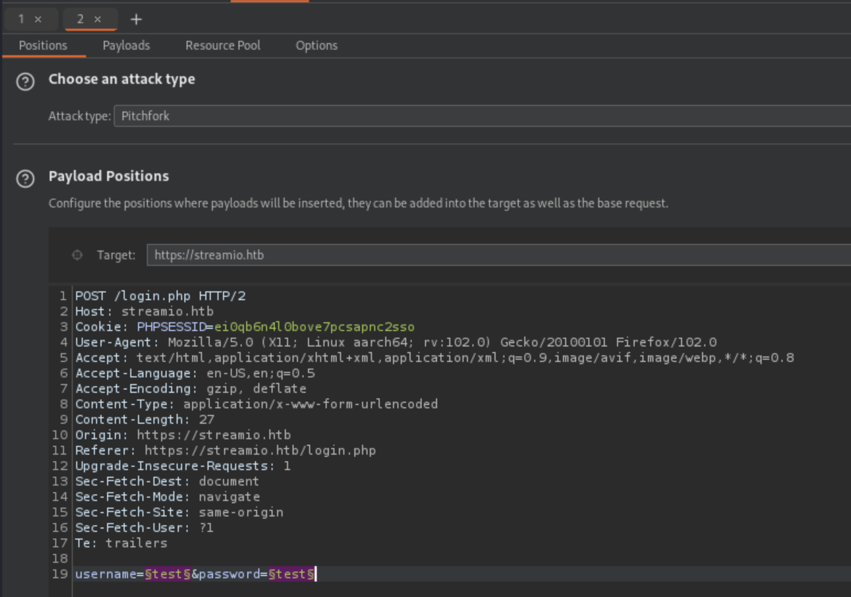Click the Choose an attack type heading
Screen dimensions: 851x597
point(121,79)
